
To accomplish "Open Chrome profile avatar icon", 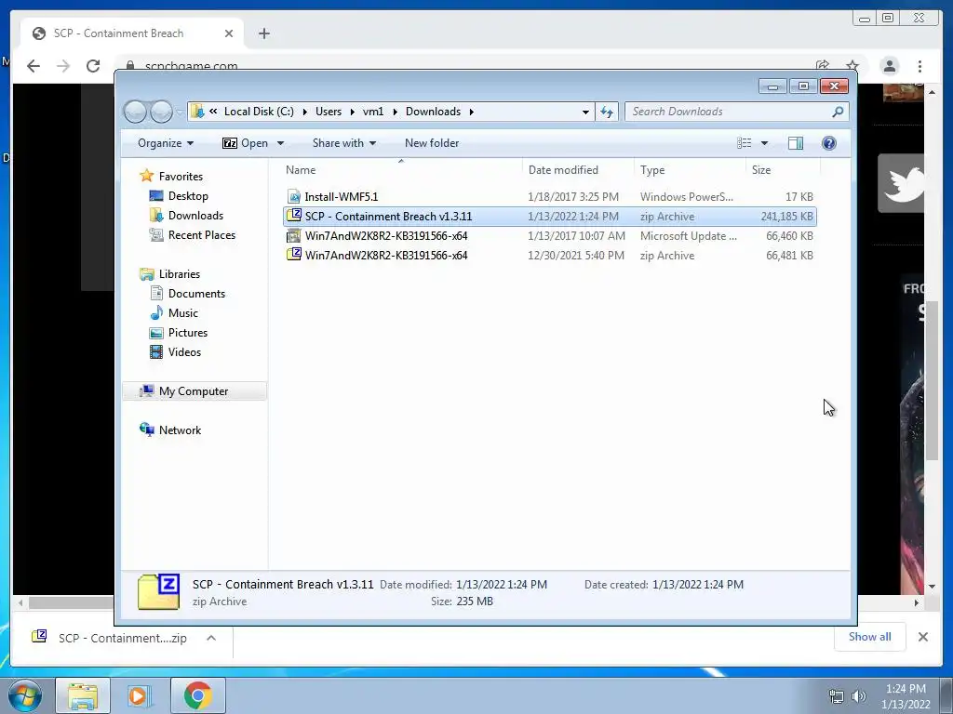I will coord(890,66).
